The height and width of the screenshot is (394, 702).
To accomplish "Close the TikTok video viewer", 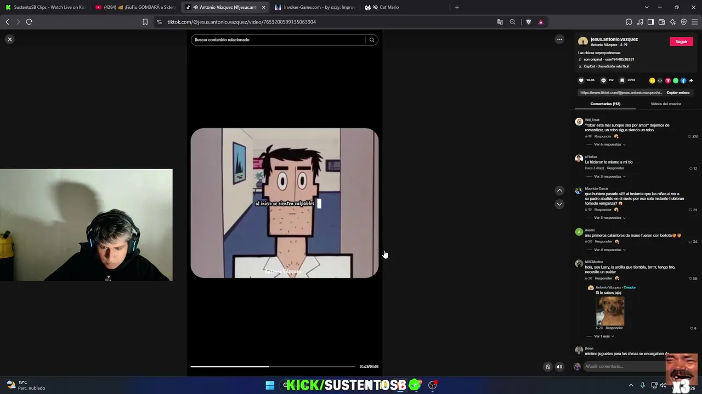I will coord(10,39).
